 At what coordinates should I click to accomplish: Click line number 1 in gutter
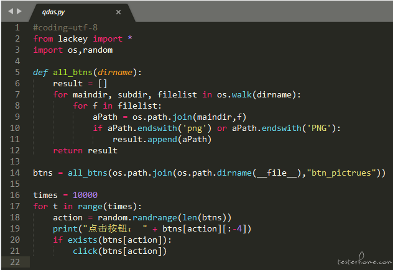pyautogui.click(x=17, y=27)
